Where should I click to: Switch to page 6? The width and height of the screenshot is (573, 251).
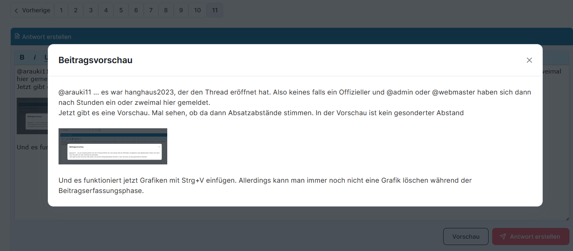[136, 10]
